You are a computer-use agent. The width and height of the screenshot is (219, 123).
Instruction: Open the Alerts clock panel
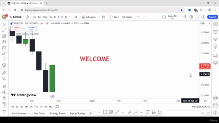point(215,32)
